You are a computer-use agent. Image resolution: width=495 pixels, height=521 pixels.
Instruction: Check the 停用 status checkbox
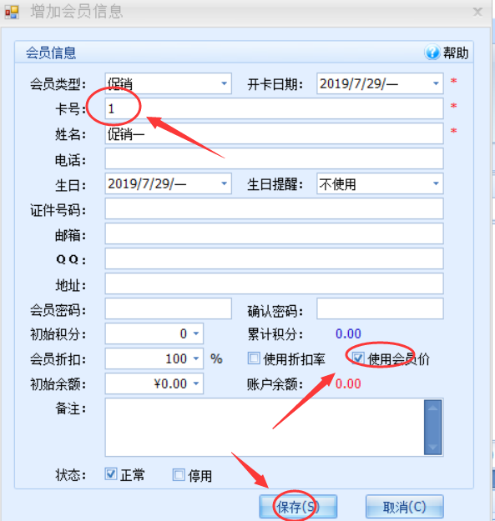coord(179,475)
